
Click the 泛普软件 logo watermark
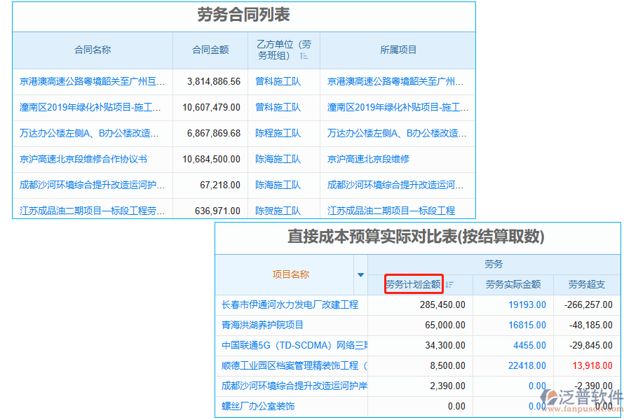pos(585,399)
